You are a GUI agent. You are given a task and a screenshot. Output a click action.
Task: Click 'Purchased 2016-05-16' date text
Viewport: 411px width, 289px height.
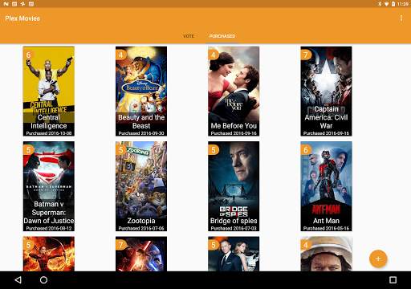(x=326, y=228)
